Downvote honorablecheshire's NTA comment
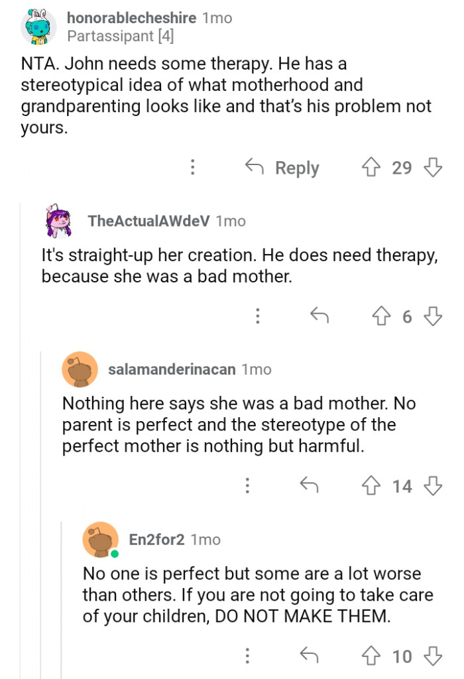Screen dimensions: 464x679 click(432, 167)
